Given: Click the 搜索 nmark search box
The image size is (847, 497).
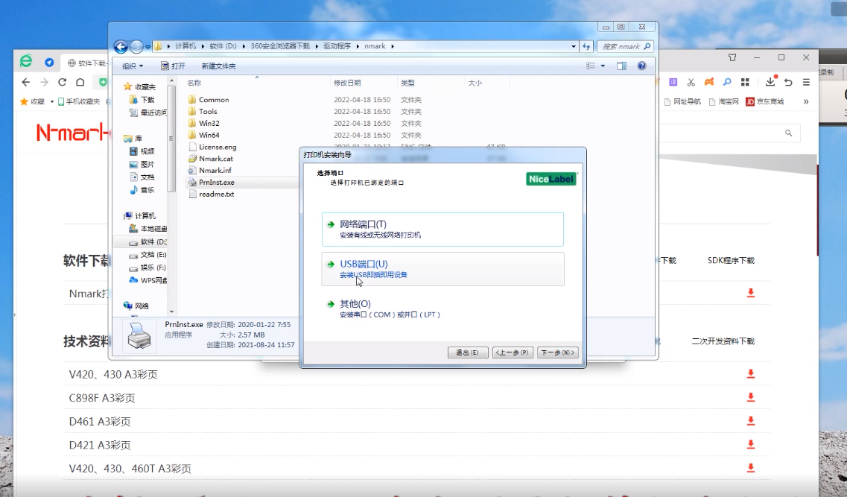Looking at the screenshot, I should (621, 46).
